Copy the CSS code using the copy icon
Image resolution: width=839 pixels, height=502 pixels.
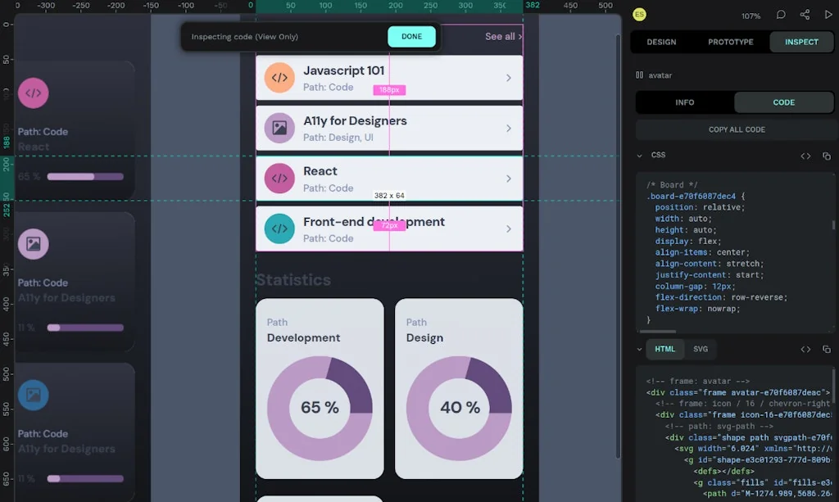pos(827,156)
